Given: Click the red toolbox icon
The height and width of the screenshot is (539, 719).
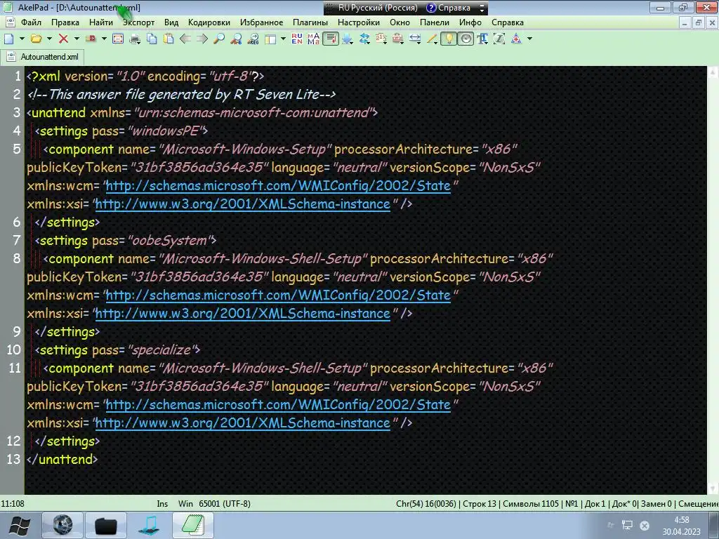Looking at the screenshot, I should 398,39.
